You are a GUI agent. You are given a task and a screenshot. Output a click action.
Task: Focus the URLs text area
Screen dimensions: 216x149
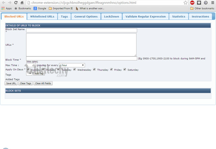point(81,45)
